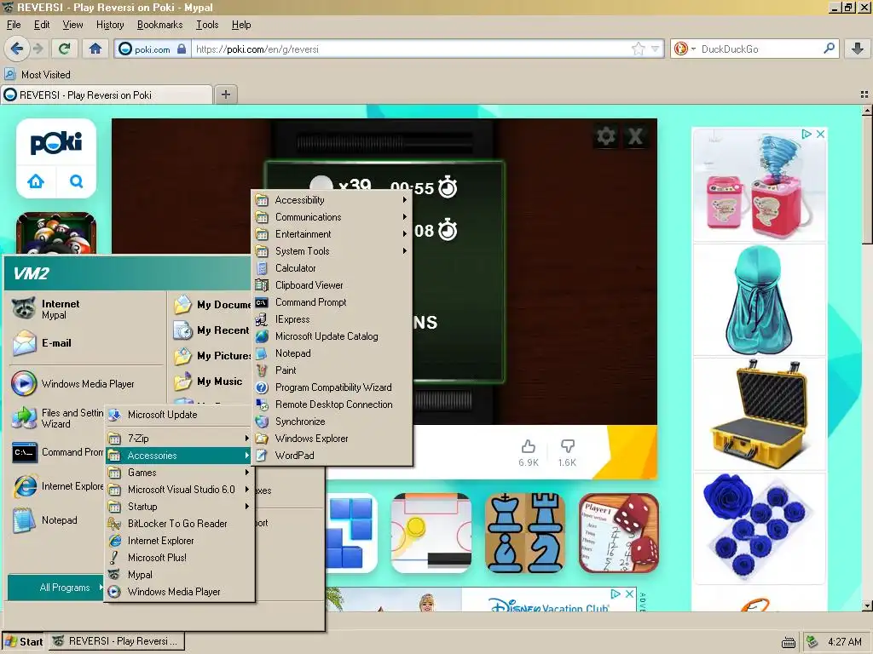
Task: Open WordPad in Accessories submenu
Action: pyautogui.click(x=332, y=456)
